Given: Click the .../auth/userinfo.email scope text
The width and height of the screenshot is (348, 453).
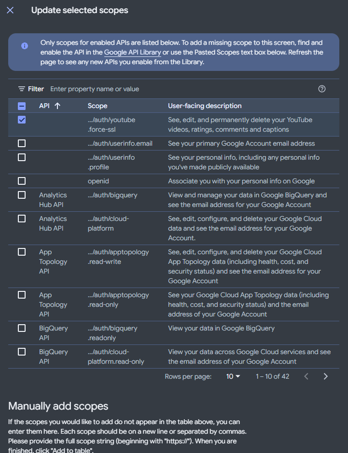Looking at the screenshot, I should point(120,144).
